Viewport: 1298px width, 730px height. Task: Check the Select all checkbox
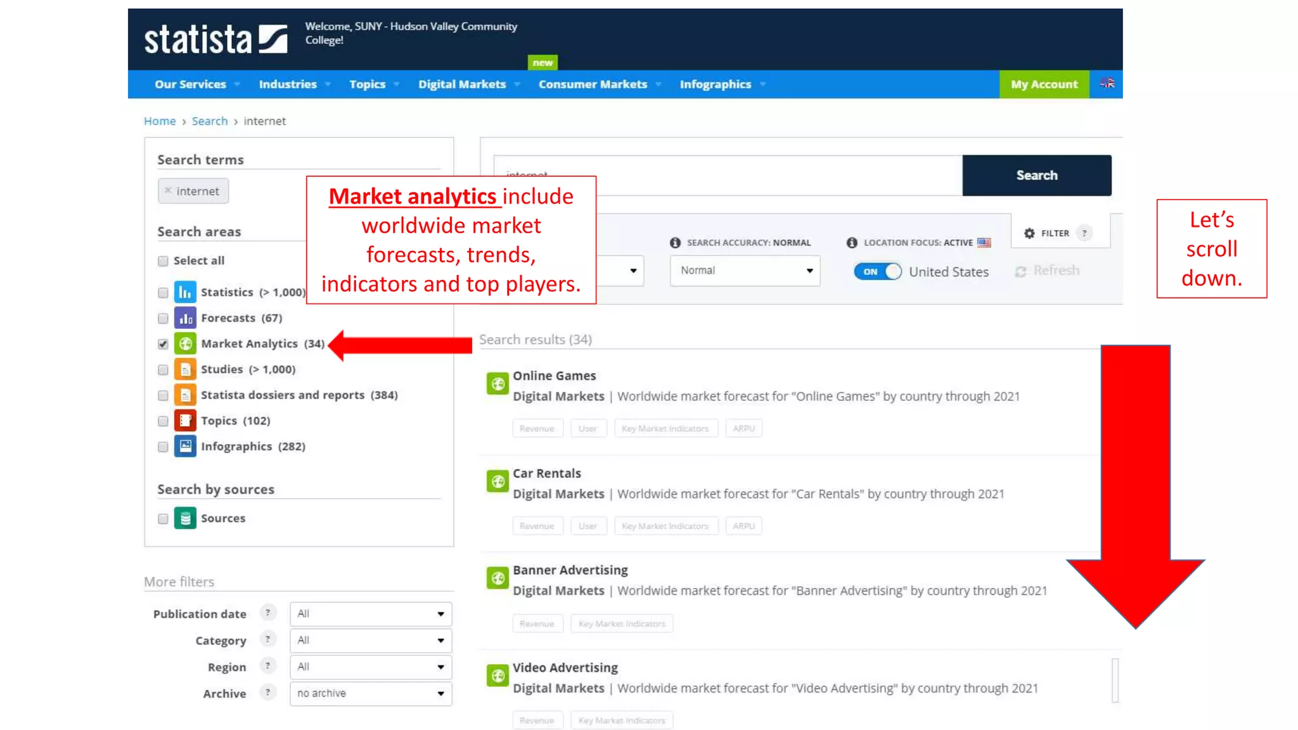pos(163,260)
